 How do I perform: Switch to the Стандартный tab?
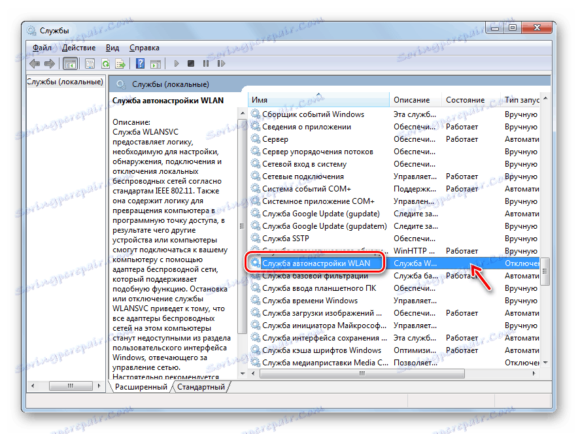point(201,387)
